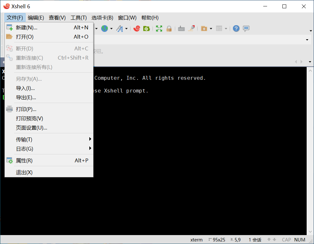Click the 5,9 cursor position status
314x244 pixels.
pyautogui.click(x=235, y=240)
